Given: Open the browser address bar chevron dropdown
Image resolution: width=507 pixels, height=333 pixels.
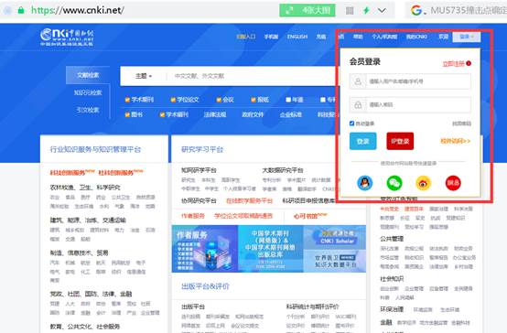Looking at the screenshot, I should [x=382, y=10].
